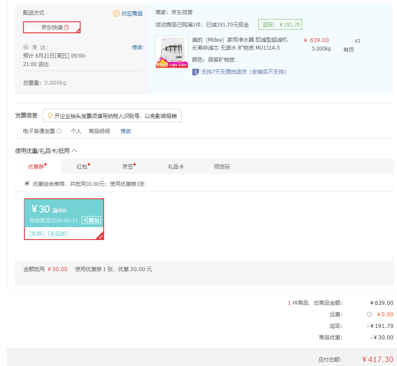Screen dimensions: 397x366
Task: Click the 商家: 京东自营 label
Action: pyautogui.click(x=174, y=12)
